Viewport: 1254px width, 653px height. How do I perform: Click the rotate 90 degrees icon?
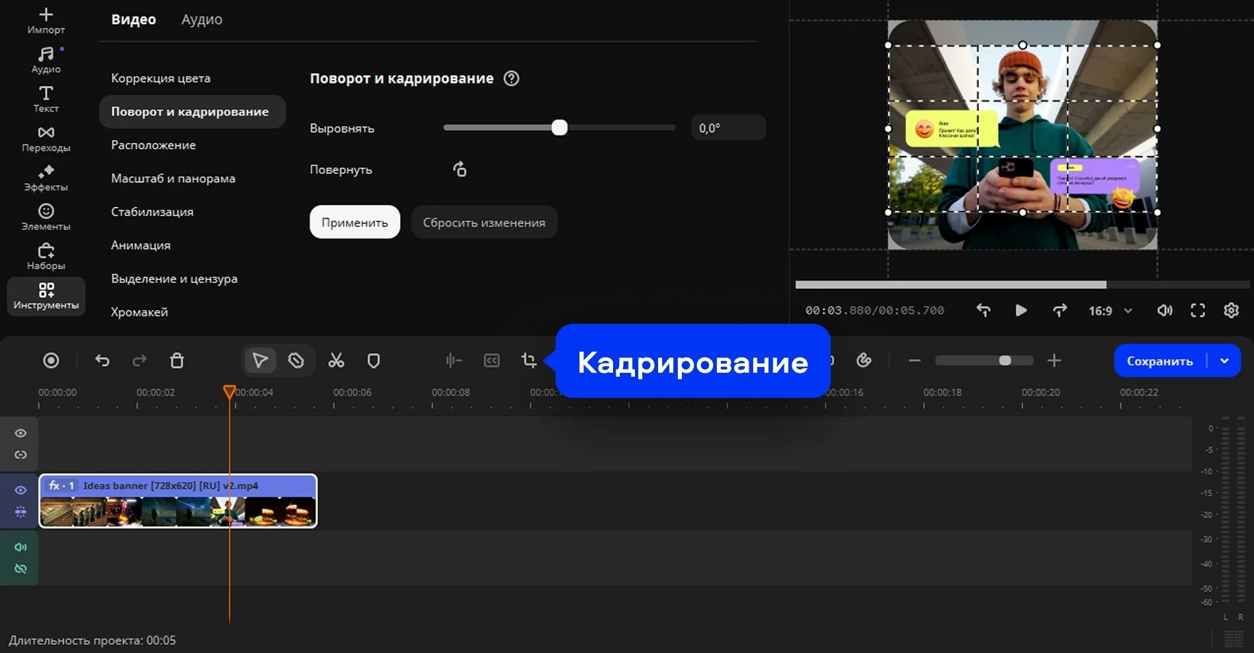460,169
